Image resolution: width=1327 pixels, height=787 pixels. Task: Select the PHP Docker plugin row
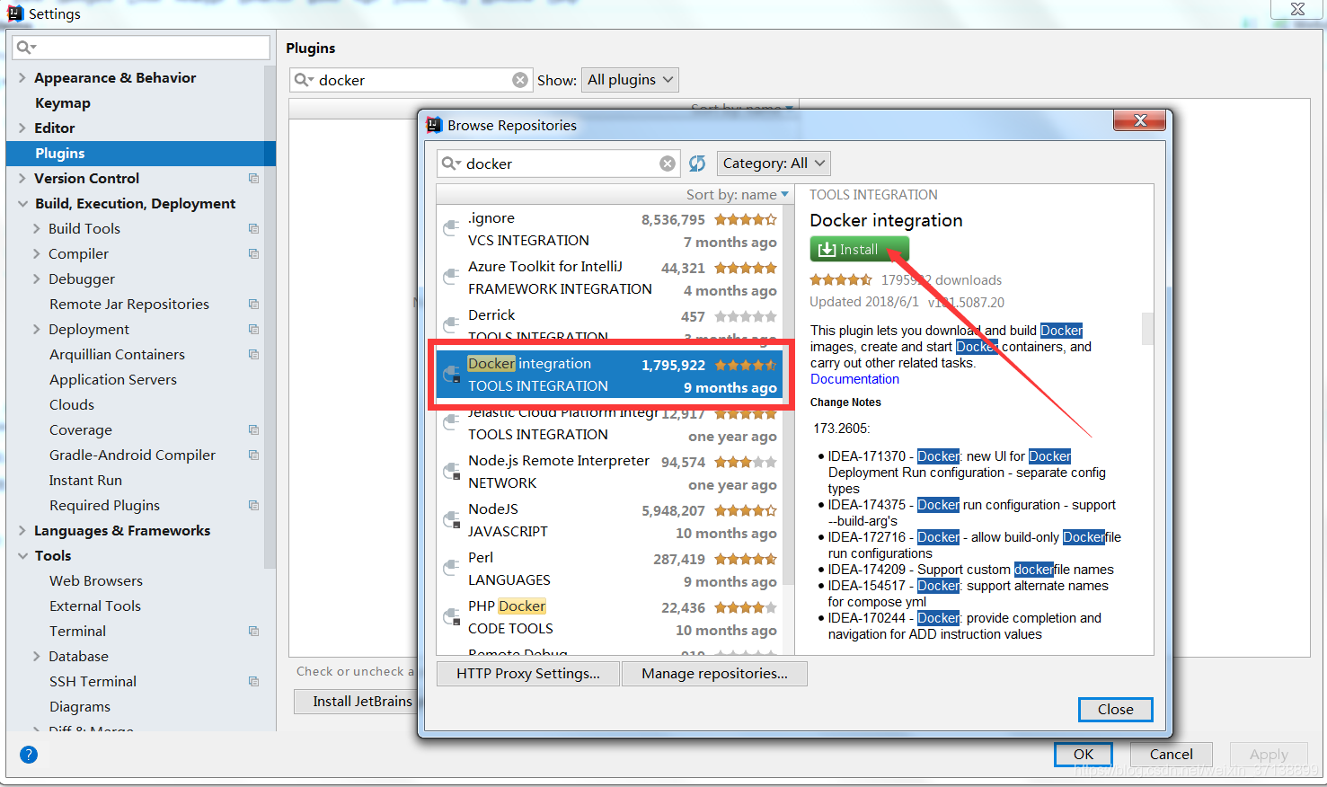click(610, 617)
